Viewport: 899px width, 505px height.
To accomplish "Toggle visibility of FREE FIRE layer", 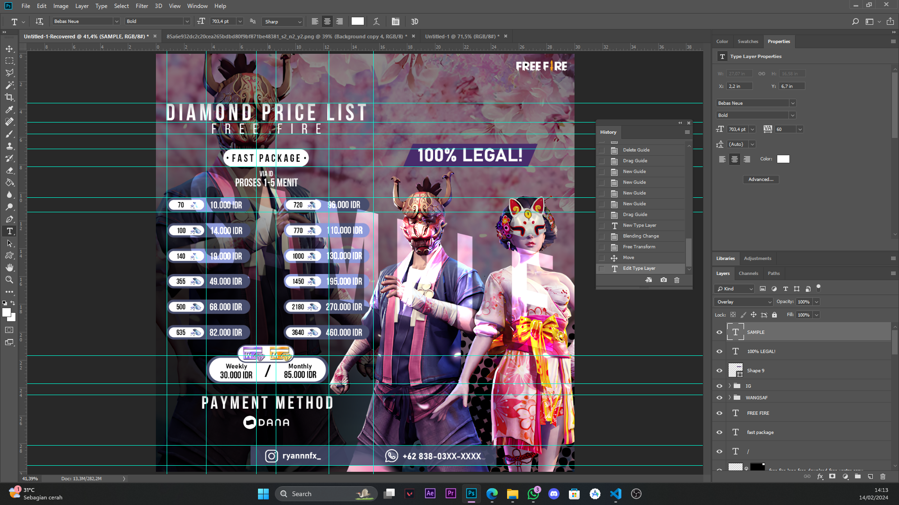I will [720, 413].
